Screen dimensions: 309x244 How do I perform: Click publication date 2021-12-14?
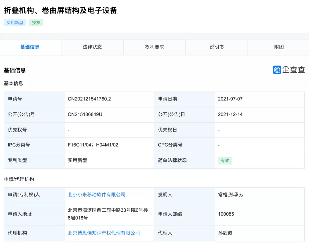tap(230, 114)
